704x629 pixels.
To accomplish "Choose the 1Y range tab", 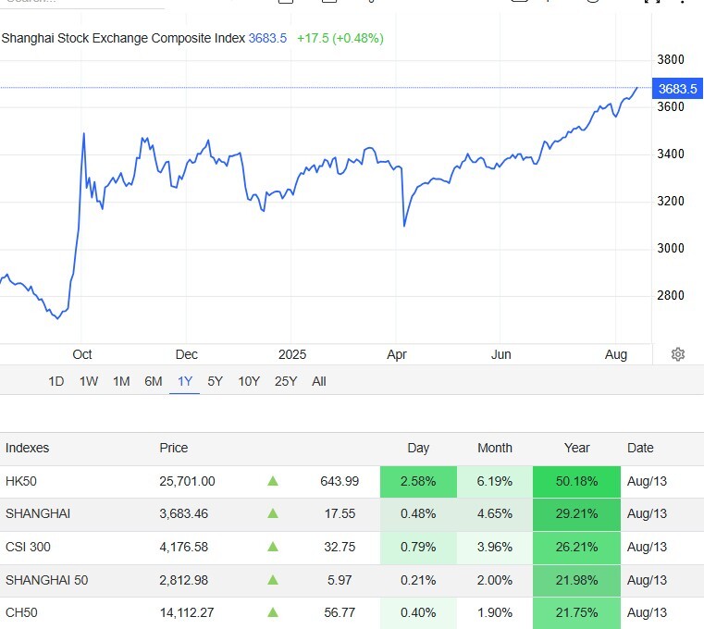I will (184, 382).
